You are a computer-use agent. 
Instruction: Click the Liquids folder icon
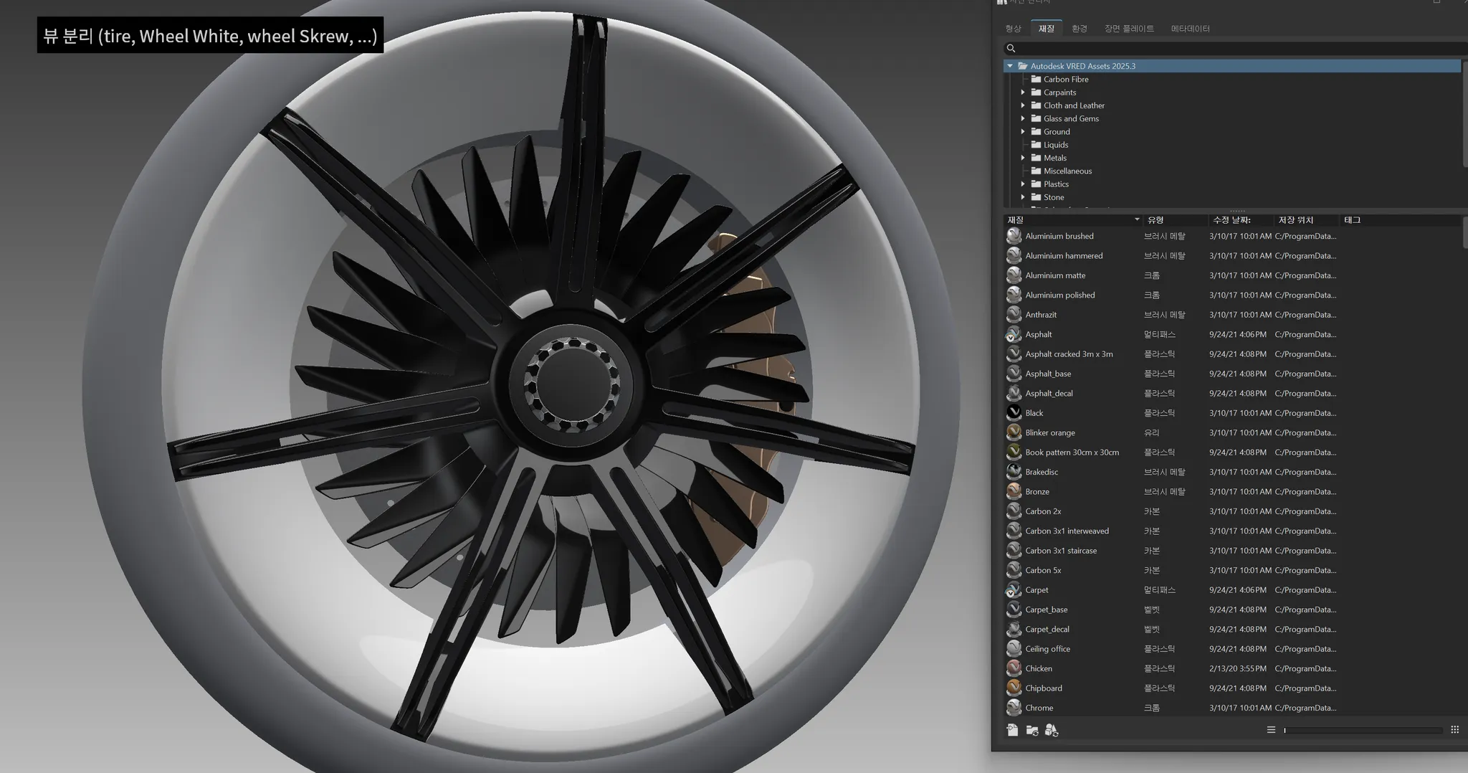pyautogui.click(x=1036, y=145)
